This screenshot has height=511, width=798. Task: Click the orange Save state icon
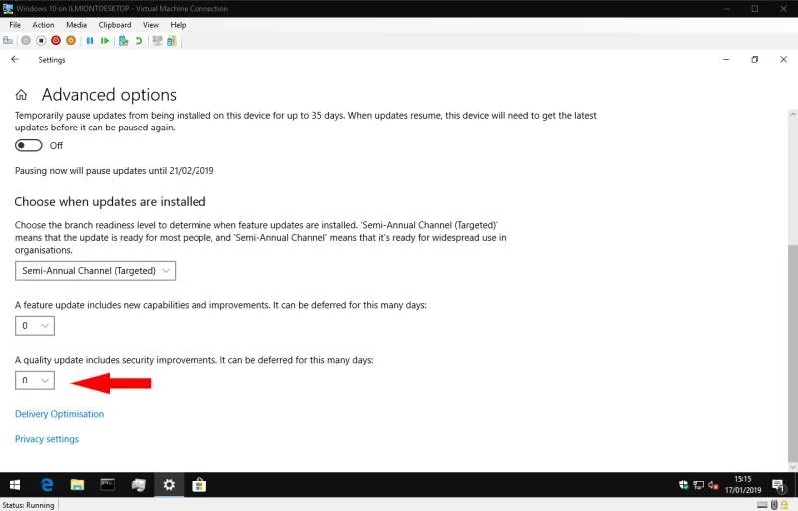71,40
